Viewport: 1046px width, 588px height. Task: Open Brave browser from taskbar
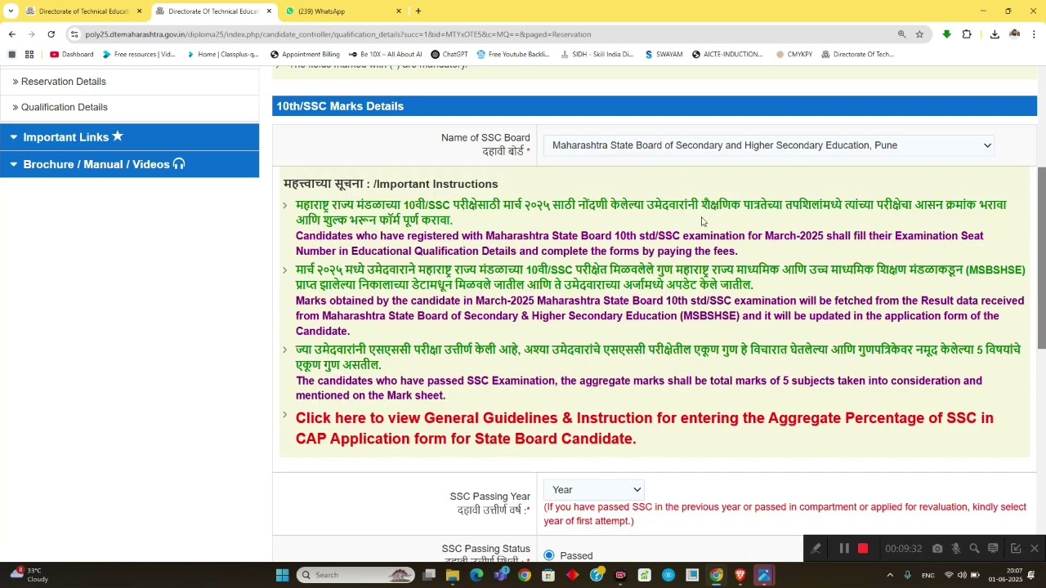click(740, 575)
